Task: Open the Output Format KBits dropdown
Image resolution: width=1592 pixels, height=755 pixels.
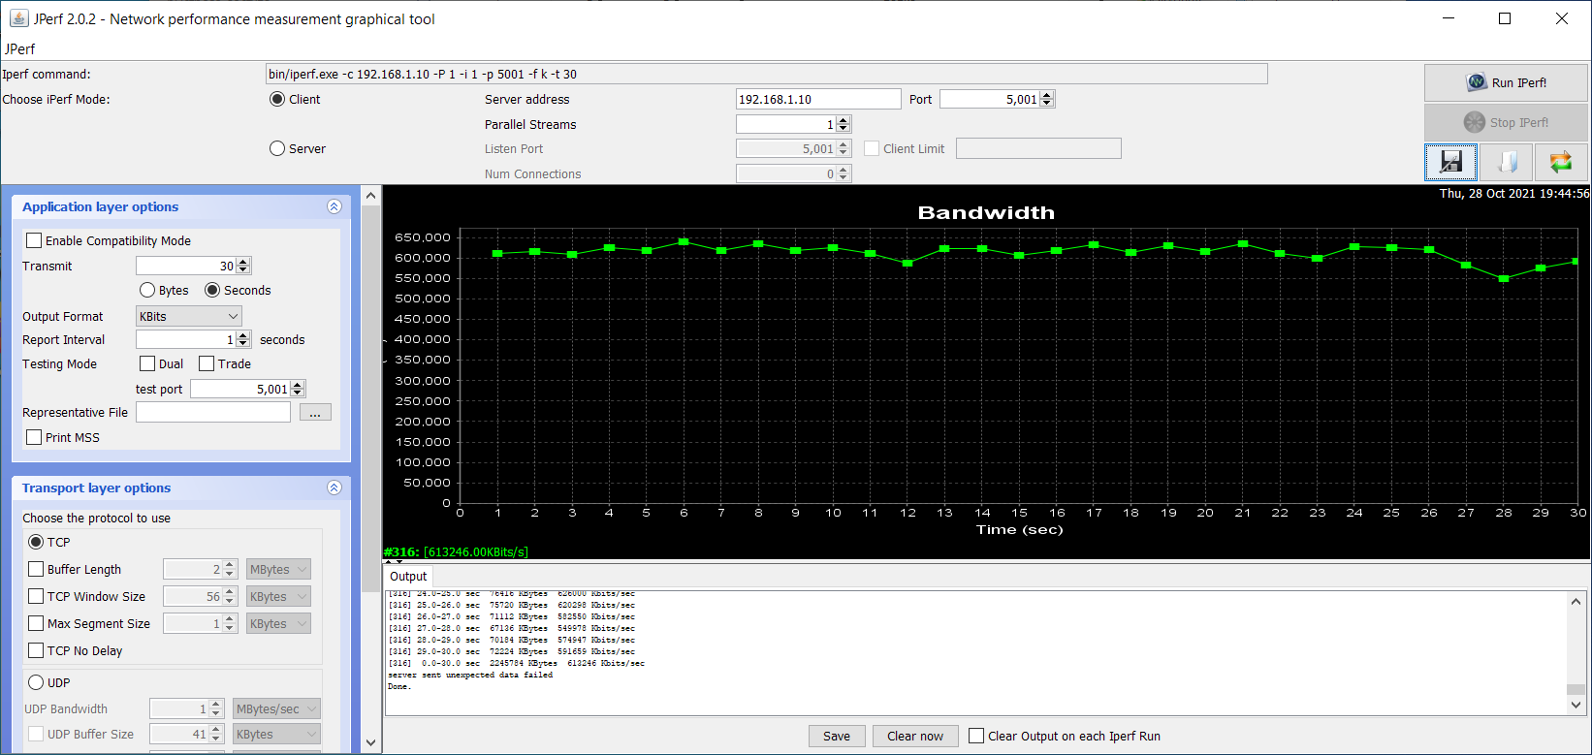Action: (189, 316)
